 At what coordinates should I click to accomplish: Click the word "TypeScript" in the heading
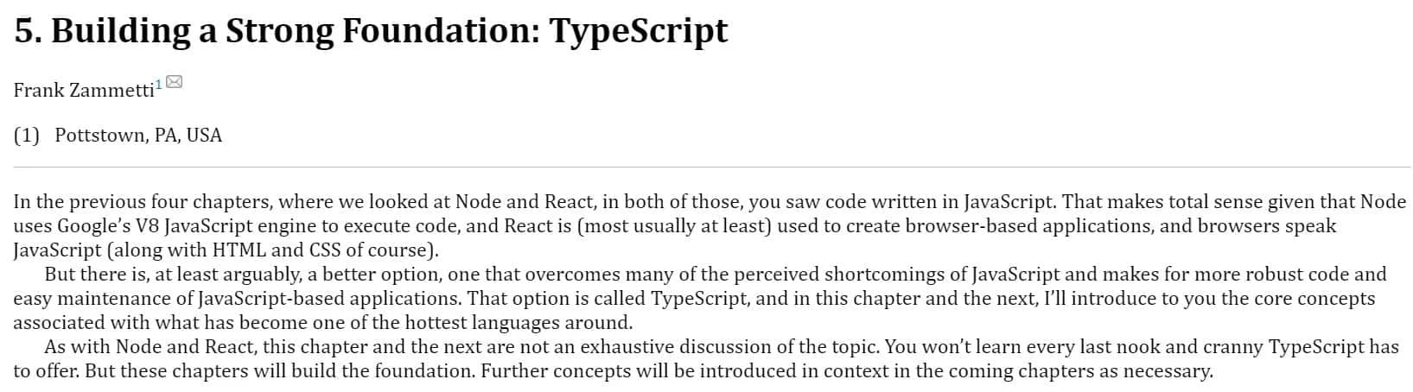coord(639,31)
